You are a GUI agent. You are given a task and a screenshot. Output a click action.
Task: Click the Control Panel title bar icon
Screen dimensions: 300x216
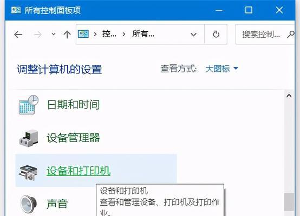point(16,10)
